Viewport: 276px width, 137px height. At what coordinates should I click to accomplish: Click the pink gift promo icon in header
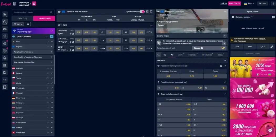[x=34, y=3]
